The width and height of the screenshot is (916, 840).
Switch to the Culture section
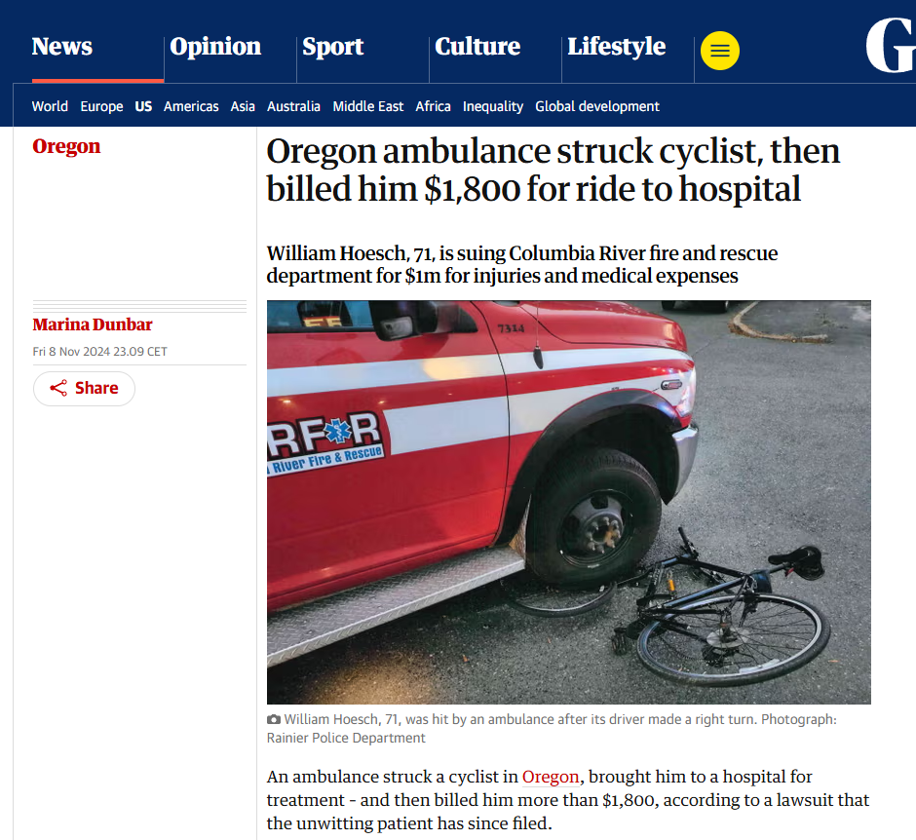point(477,47)
